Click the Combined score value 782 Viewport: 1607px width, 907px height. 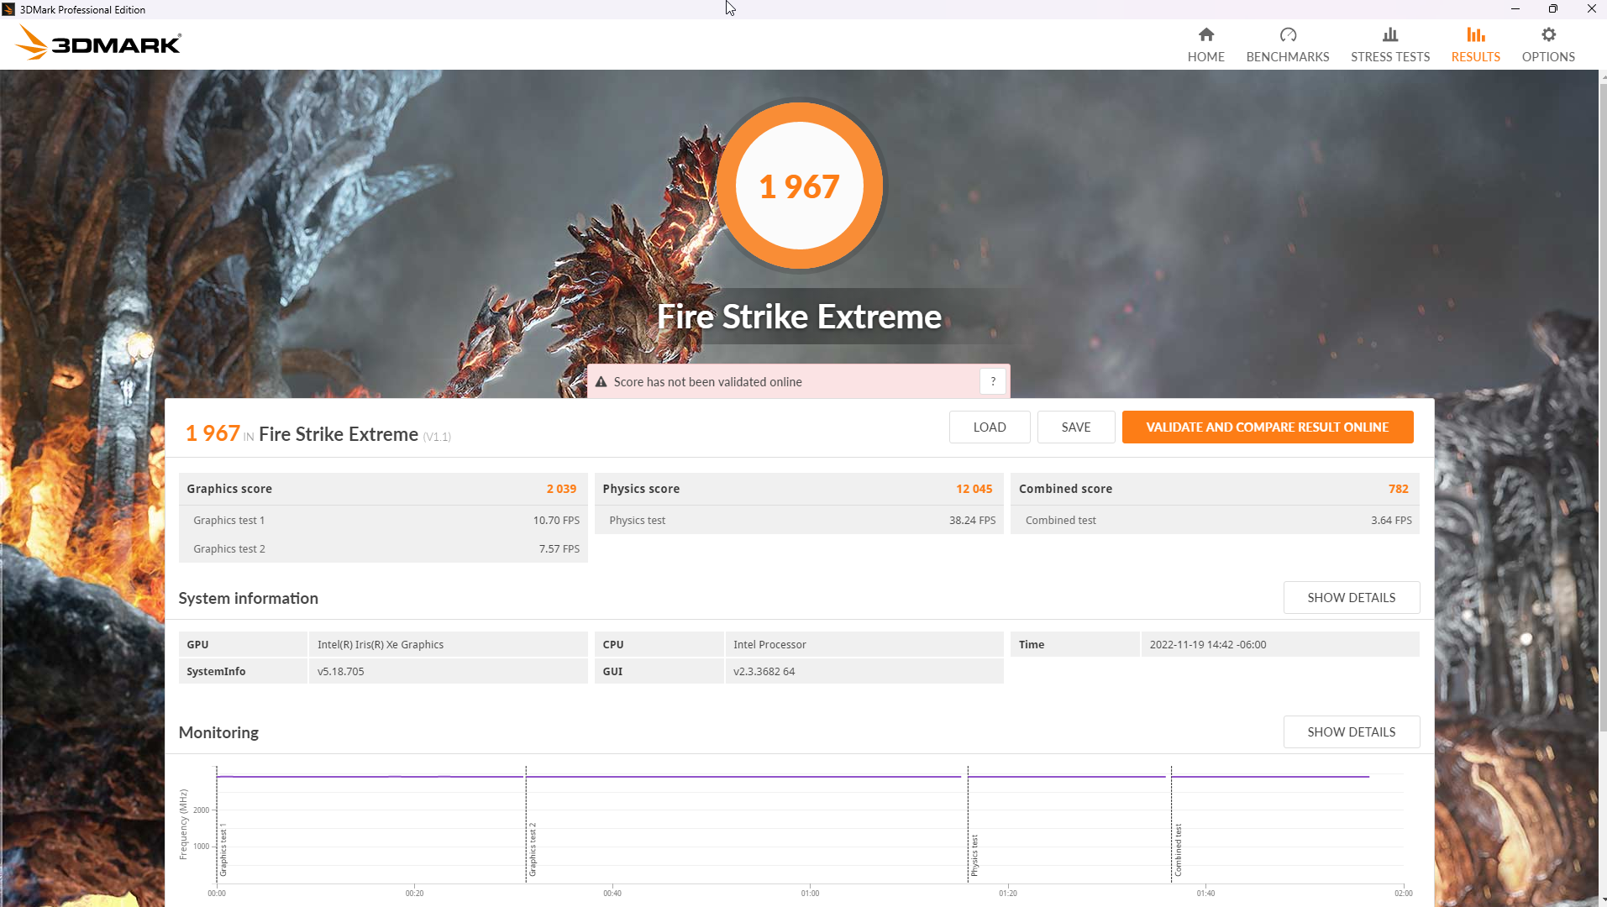pyautogui.click(x=1398, y=489)
